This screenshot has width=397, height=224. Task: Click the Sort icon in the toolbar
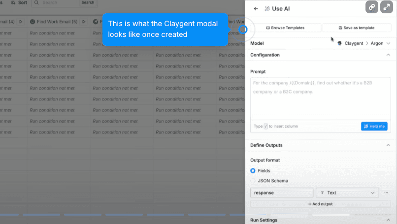(x=13, y=2)
